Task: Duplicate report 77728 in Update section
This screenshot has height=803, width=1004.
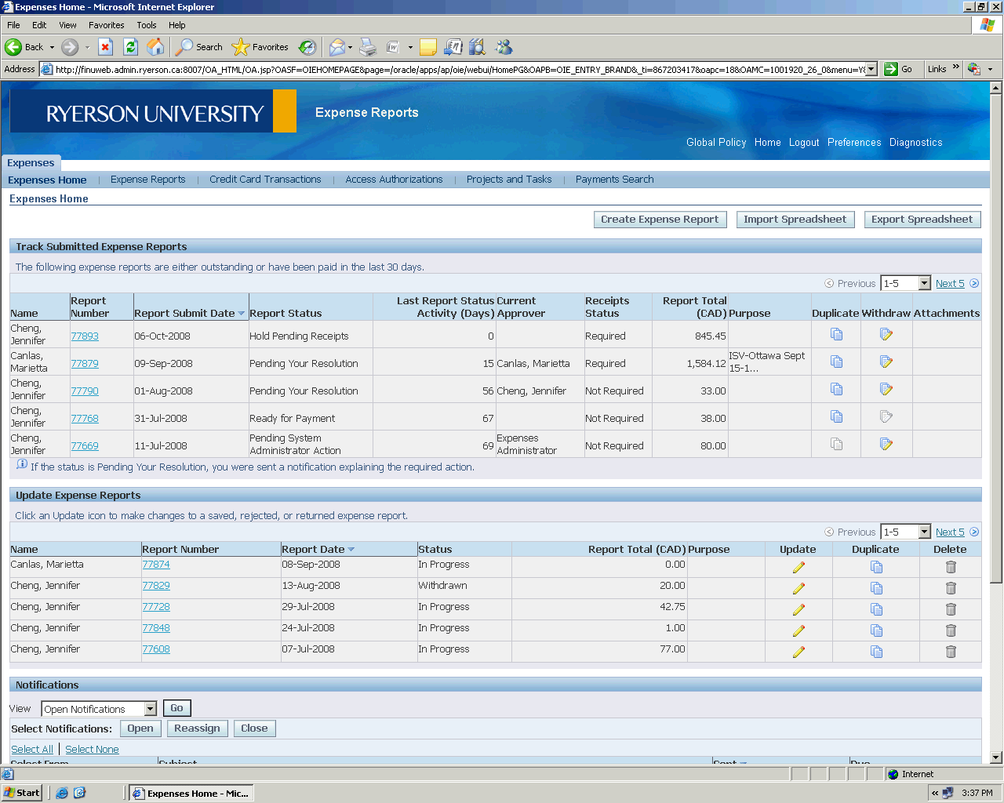Action: point(876,609)
